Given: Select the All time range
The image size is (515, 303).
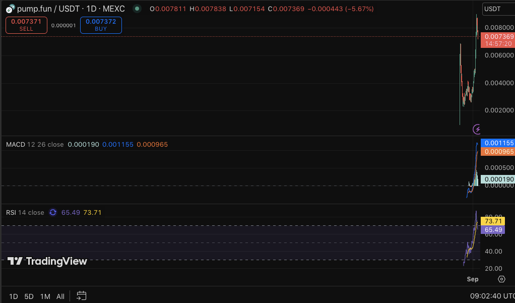Looking at the screenshot, I should (x=60, y=296).
